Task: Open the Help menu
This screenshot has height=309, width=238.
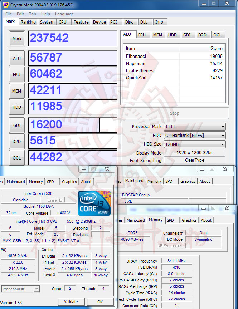Action: [45, 14]
